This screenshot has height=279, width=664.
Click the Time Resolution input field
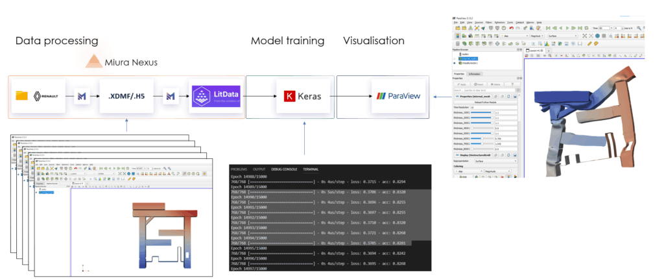coord(494,107)
